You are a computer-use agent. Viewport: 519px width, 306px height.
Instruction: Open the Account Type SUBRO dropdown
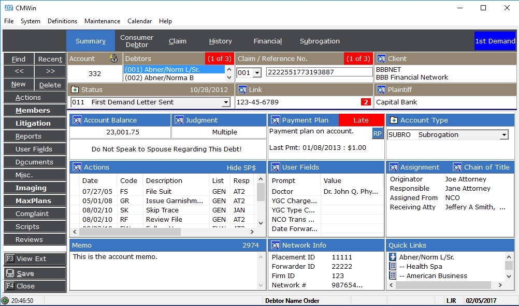pyautogui.click(x=503, y=135)
